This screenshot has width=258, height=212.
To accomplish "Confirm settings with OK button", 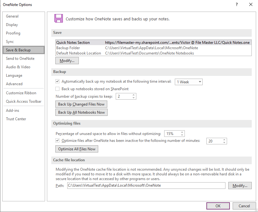I will 218,206.
